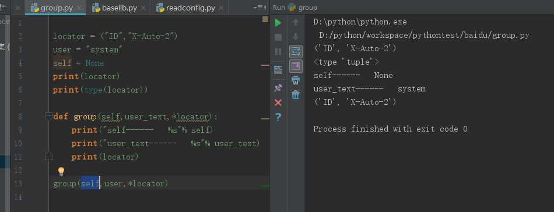Click the Python file icon on readconfig.py tab

pyautogui.click(x=160, y=8)
